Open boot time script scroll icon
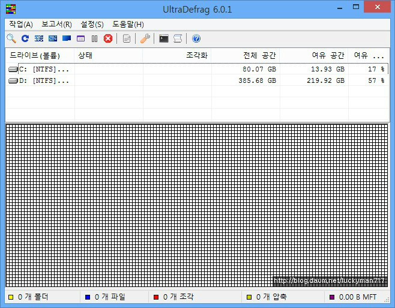The height and width of the screenshot is (308, 395). click(178, 38)
